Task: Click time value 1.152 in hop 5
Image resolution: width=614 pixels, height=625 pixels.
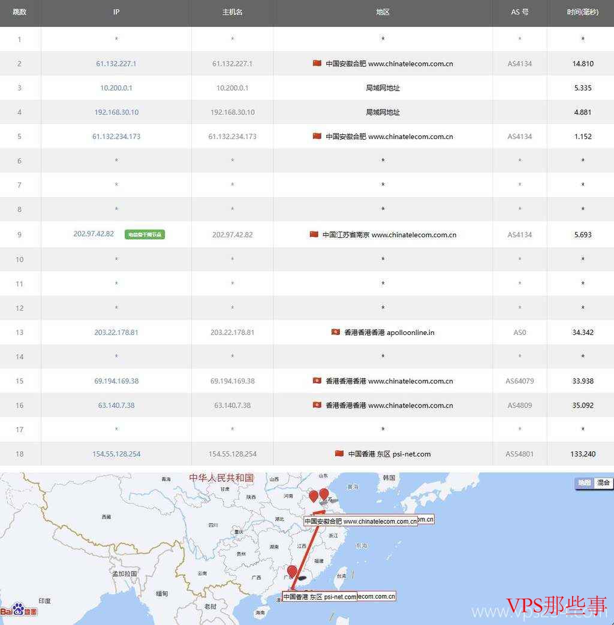Action: (x=582, y=137)
